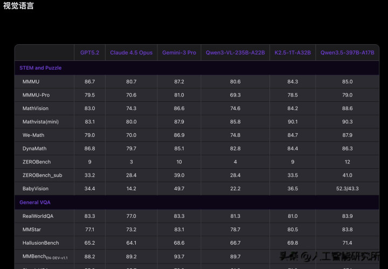Click the Gemini-3 Pro column header
This screenshot has width=388, height=269.
click(179, 53)
